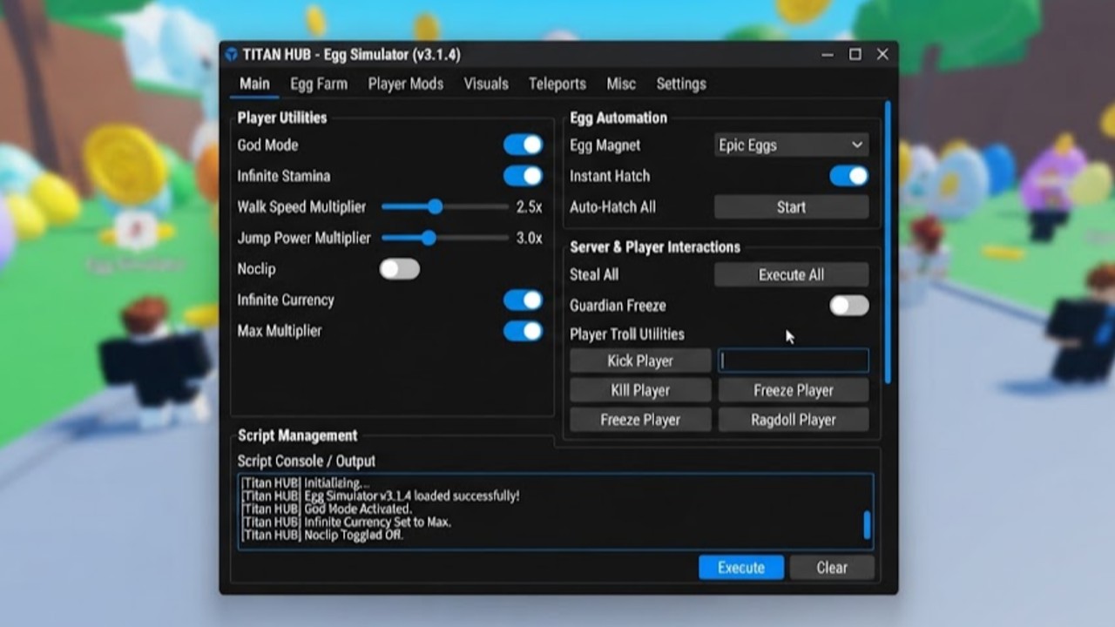The height and width of the screenshot is (627, 1115).
Task: Enable the Guardian Freeze toggle
Action: click(849, 306)
